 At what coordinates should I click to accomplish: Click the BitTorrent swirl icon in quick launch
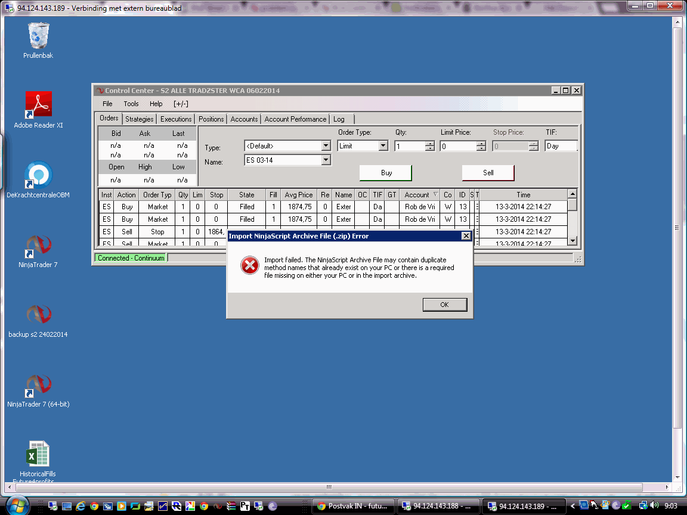(273, 506)
